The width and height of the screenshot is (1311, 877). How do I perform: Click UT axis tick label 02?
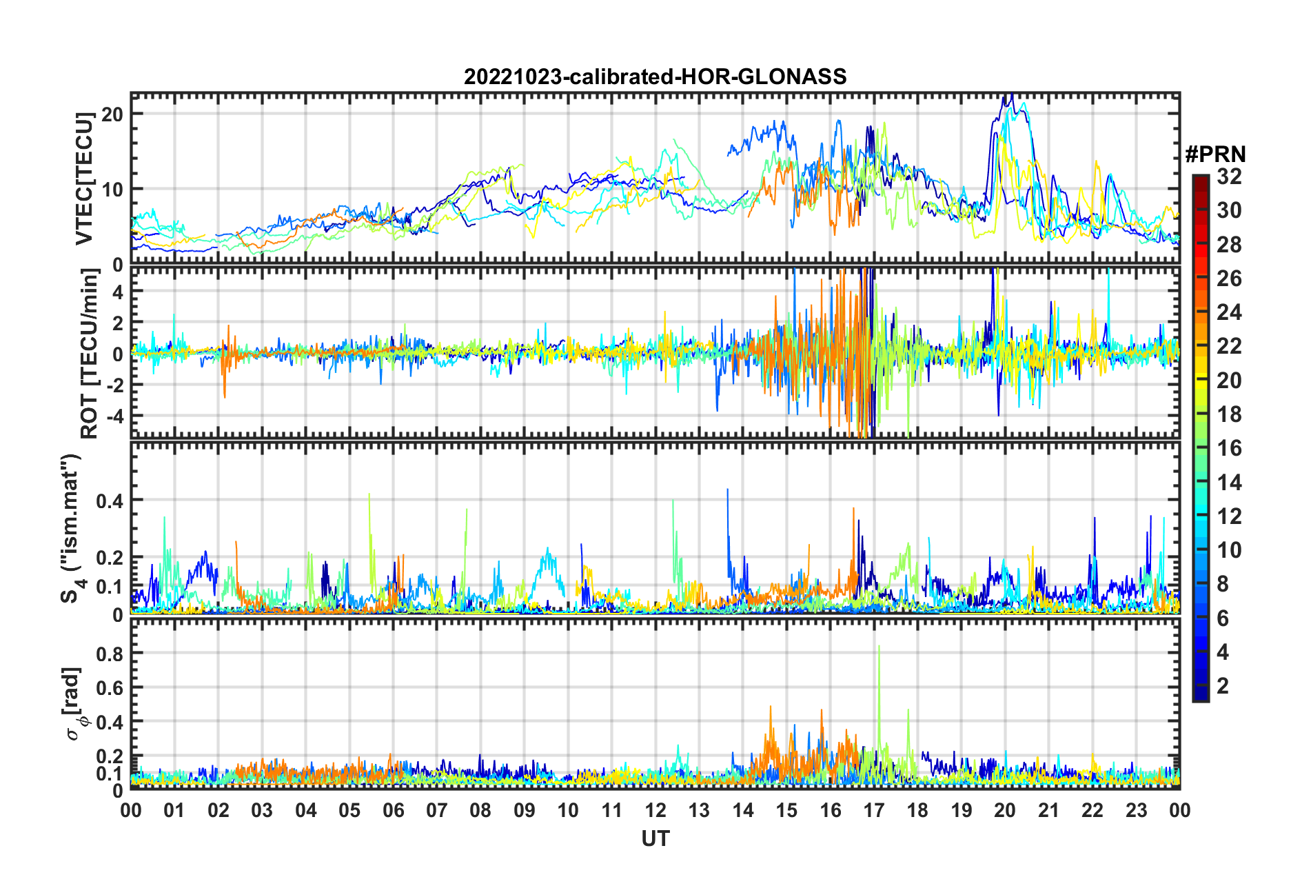coord(218,810)
